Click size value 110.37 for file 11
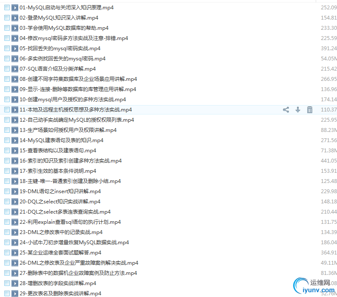The width and height of the screenshot is (337, 297). click(x=329, y=110)
